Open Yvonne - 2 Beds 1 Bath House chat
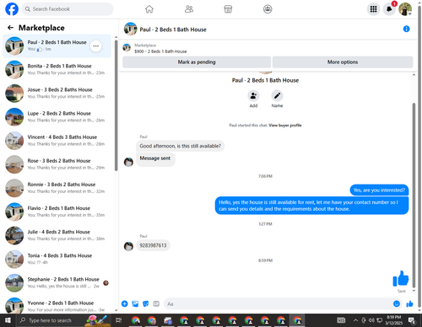The image size is (422, 327). click(57, 306)
